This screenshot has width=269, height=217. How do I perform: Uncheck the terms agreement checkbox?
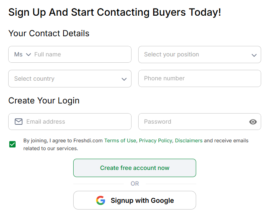coord(12,144)
